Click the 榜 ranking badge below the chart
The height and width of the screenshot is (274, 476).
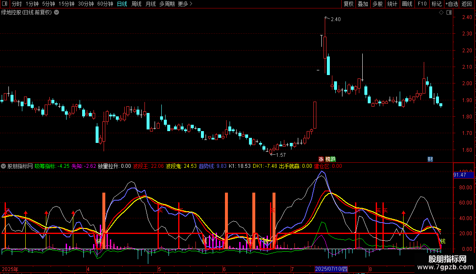coord(327,159)
